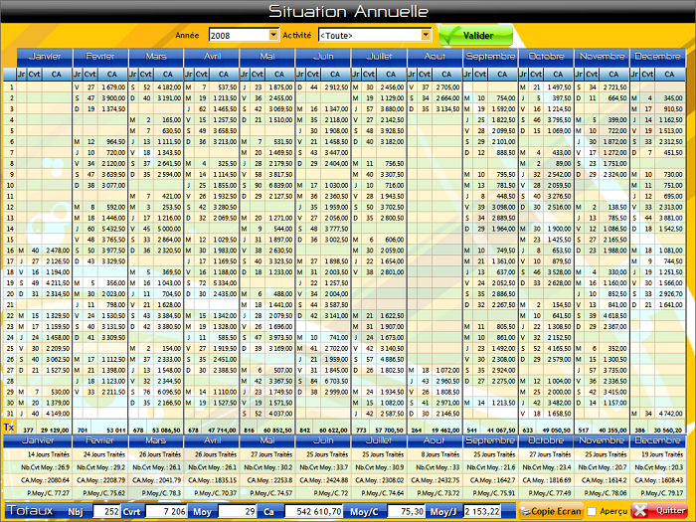696x522 pixels.
Task: Click the Tx totals row label
Action: [x=9, y=427]
